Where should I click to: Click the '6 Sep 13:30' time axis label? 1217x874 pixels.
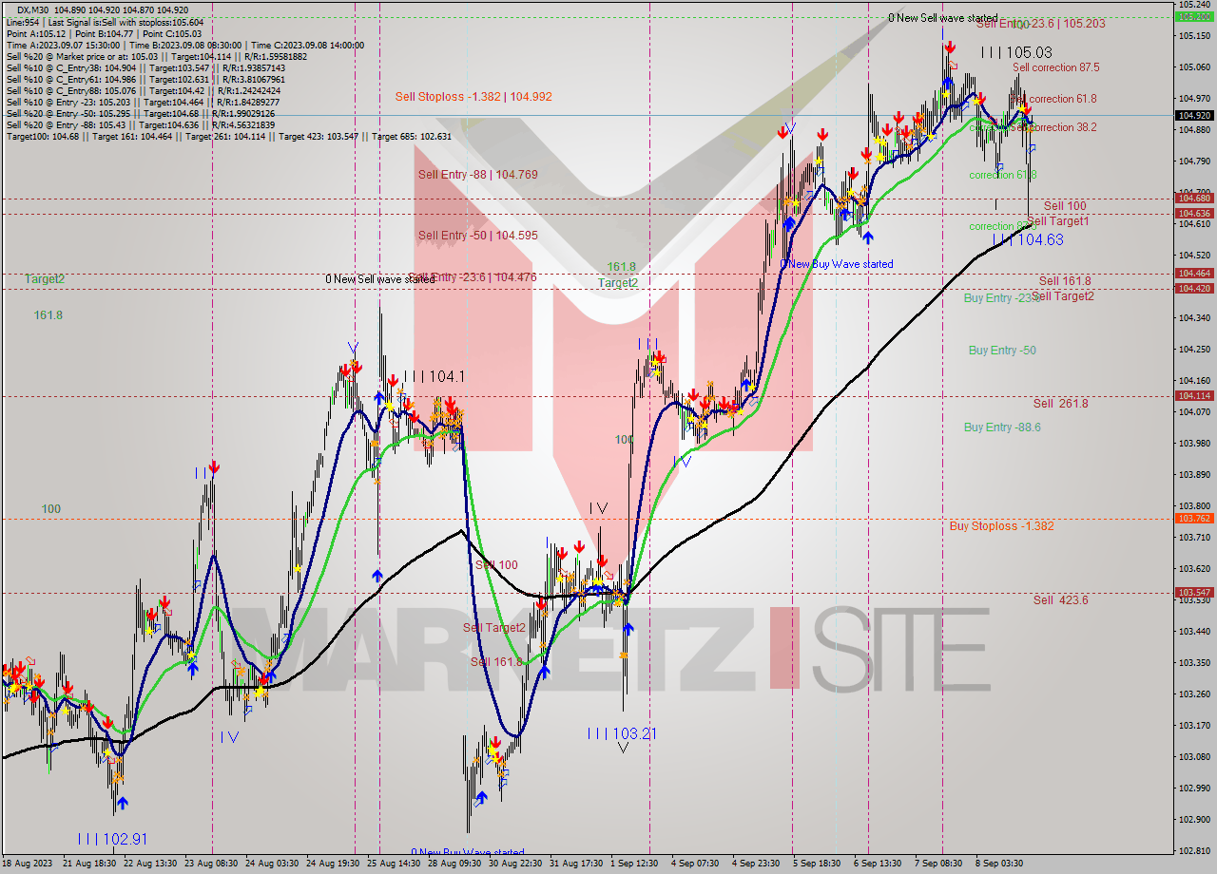pyautogui.click(x=879, y=864)
